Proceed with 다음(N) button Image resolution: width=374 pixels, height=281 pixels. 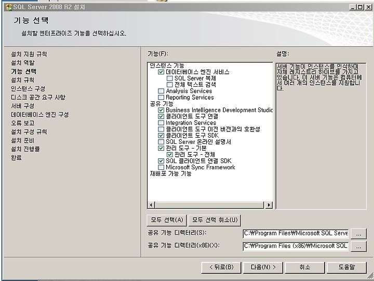tap(263, 267)
